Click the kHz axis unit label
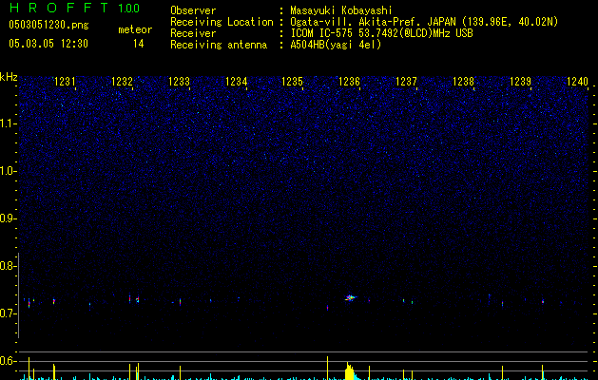The height and width of the screenshot is (380, 598). point(9,77)
